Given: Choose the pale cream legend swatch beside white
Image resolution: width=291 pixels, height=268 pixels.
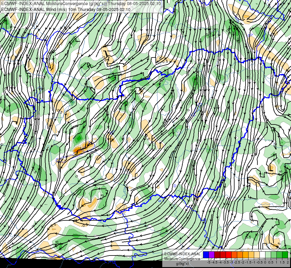Looking at the screenshot, I should coord(257,255).
